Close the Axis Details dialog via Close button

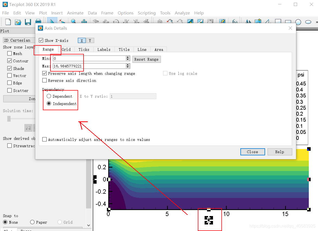point(253,152)
